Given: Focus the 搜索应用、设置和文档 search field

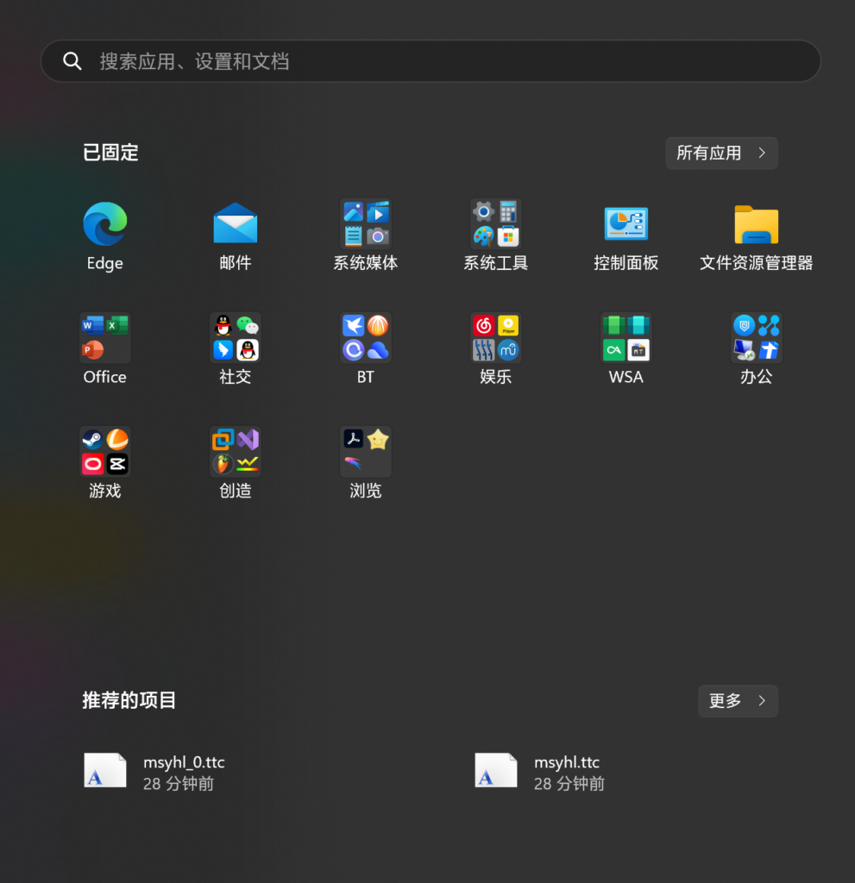Looking at the screenshot, I should [431, 61].
